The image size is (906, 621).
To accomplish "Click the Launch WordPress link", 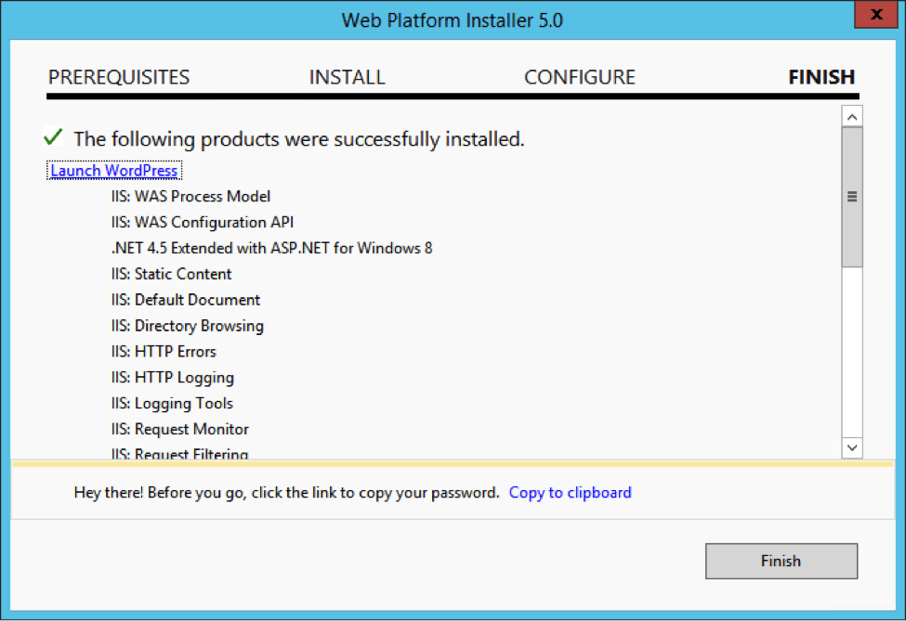I will pos(113,170).
